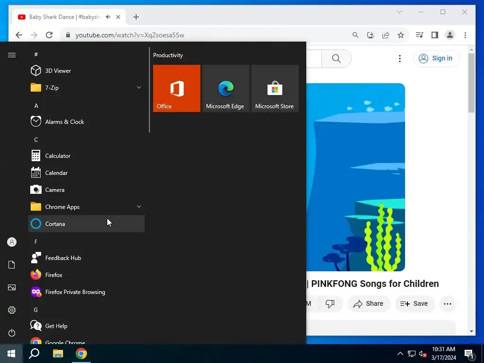Open taskbar search magnifier

click(x=34, y=354)
